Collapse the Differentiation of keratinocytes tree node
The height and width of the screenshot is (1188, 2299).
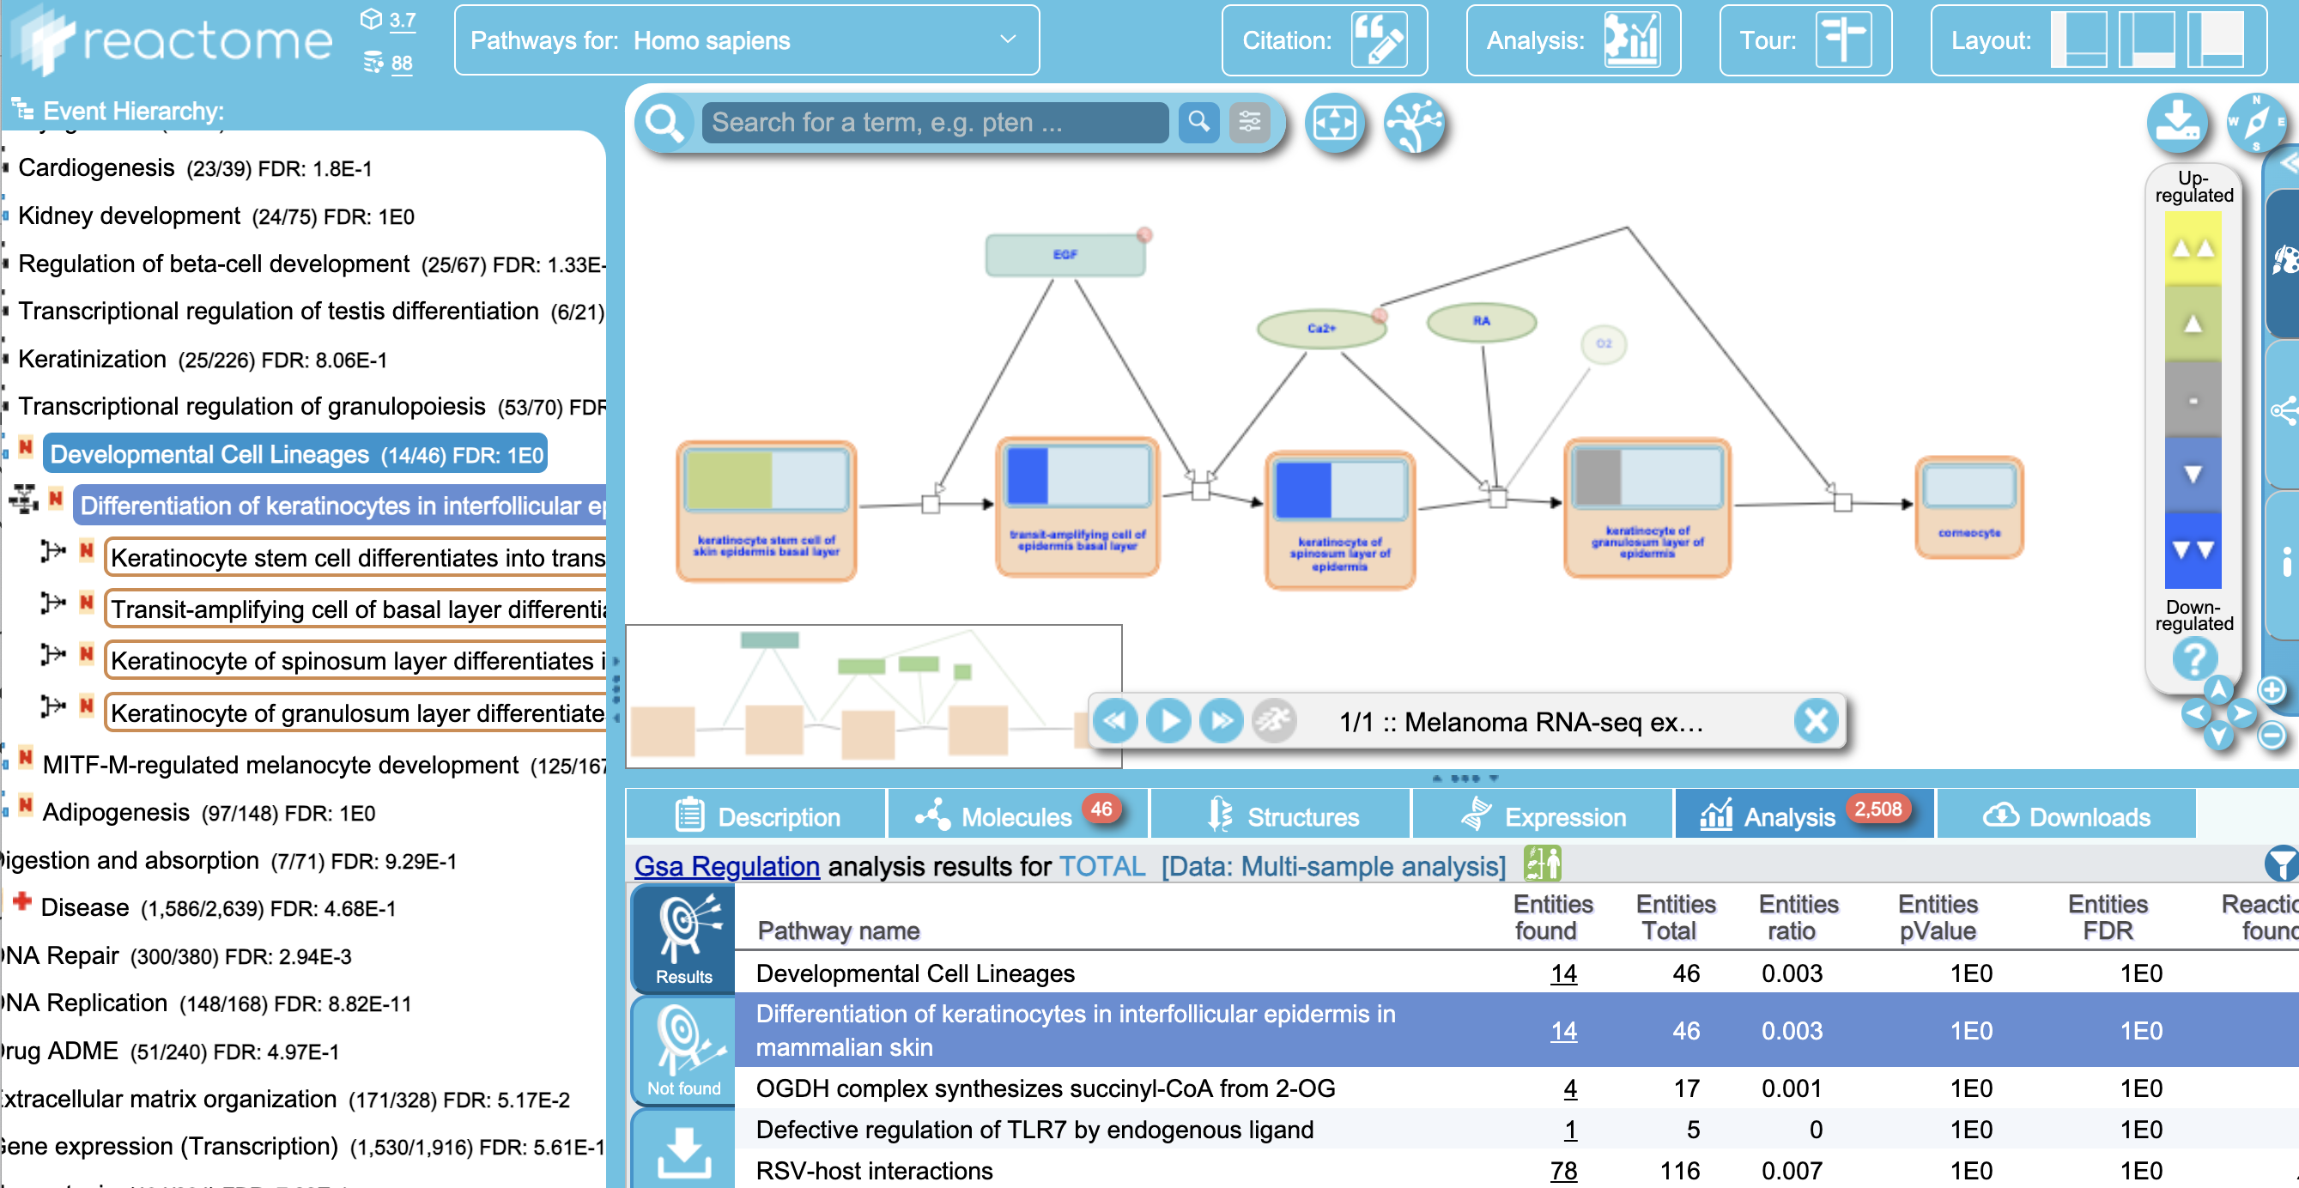pos(24,500)
